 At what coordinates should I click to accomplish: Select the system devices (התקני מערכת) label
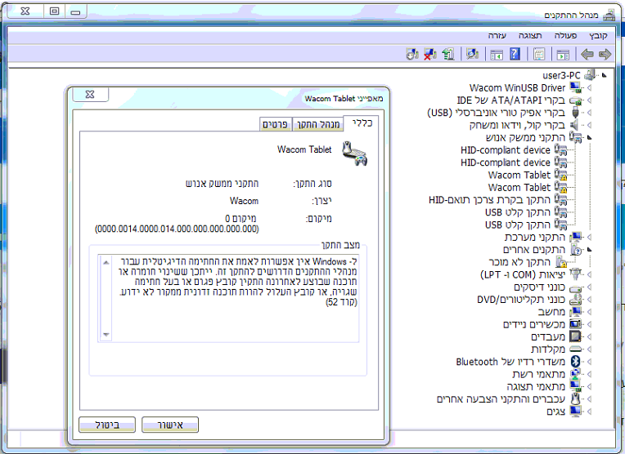(534, 237)
